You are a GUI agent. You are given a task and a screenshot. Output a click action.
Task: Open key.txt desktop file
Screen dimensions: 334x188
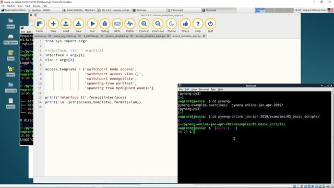coord(10,103)
